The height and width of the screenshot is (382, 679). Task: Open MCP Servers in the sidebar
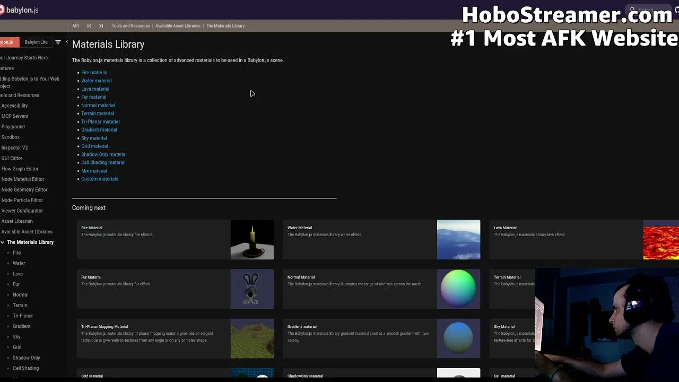(x=15, y=117)
